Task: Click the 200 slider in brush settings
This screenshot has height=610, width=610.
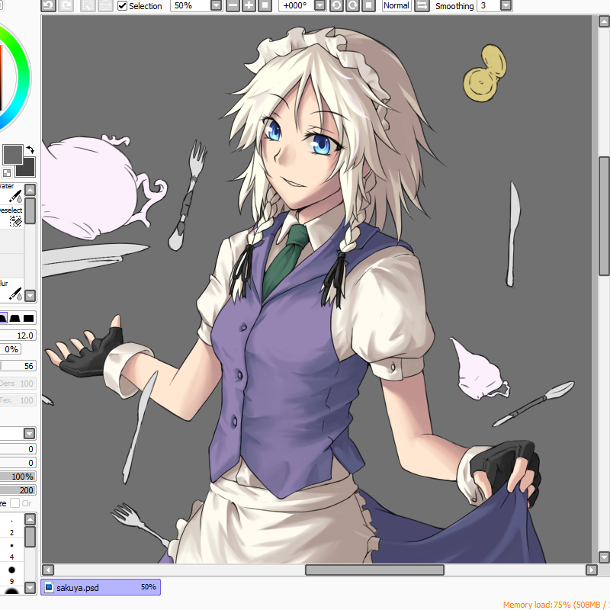Action: coord(18,490)
